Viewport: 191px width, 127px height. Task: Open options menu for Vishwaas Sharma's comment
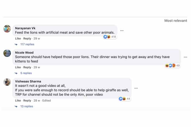pyautogui.click(x=136, y=88)
